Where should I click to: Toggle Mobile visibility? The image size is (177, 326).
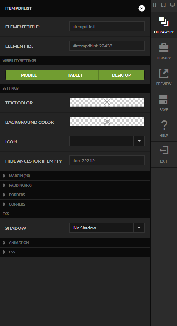29,75
